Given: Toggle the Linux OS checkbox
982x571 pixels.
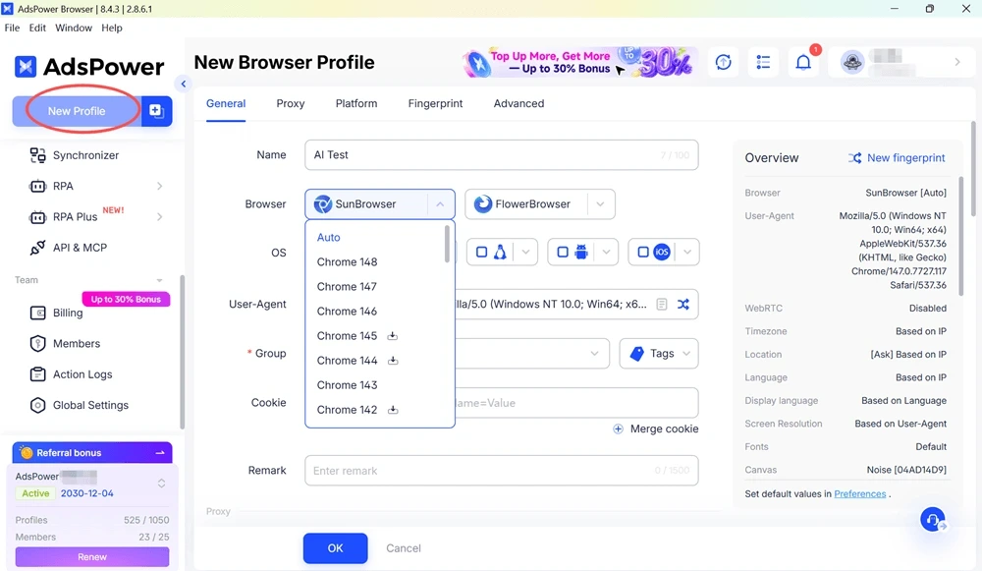Looking at the screenshot, I should click(481, 252).
